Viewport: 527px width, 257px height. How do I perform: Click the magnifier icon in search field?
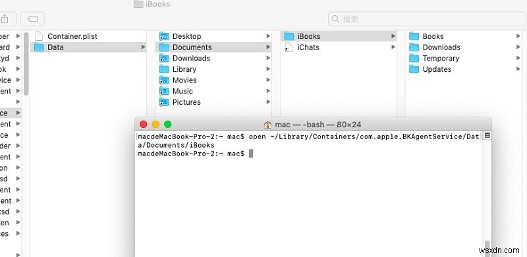[335, 19]
